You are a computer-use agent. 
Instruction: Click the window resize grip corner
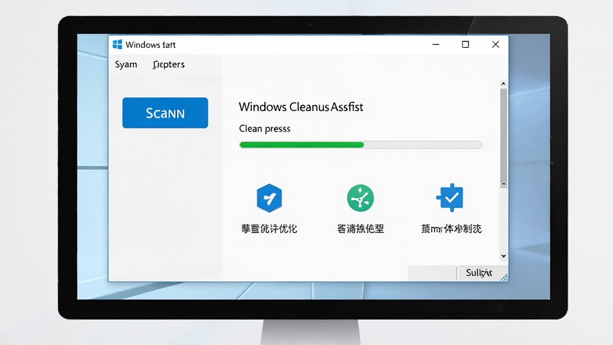(504, 277)
